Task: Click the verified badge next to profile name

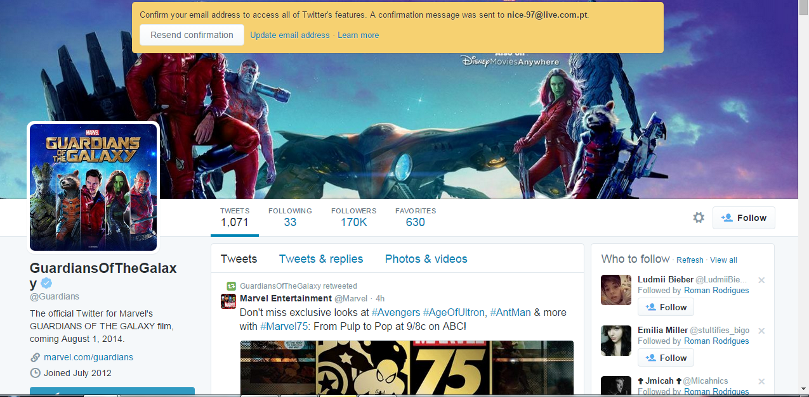Action: [46, 283]
